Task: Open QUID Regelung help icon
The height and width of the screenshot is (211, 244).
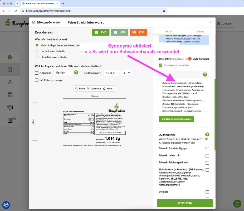Action: point(207,135)
